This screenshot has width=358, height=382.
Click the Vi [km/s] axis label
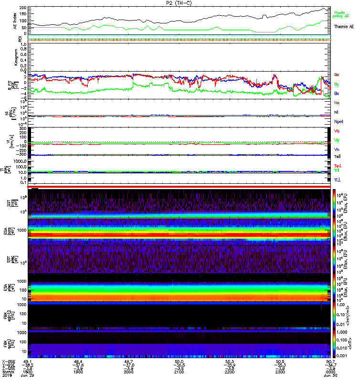(x=11, y=141)
